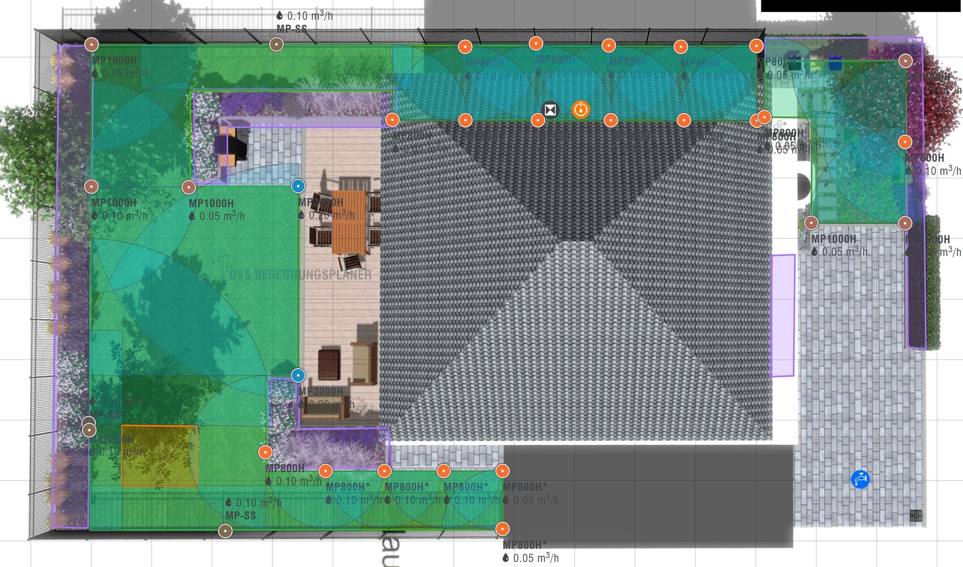
Task: Pick the MP-SS sprinkler on the bottom fence
Action: point(225,531)
